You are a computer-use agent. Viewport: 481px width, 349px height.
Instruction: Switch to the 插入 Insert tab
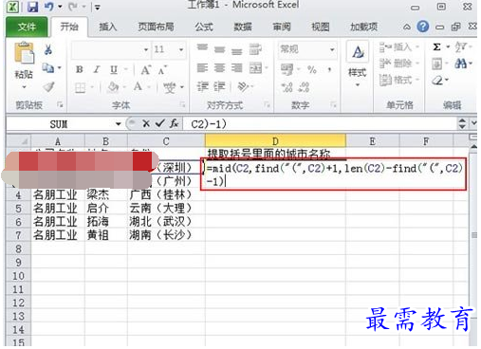(108, 27)
